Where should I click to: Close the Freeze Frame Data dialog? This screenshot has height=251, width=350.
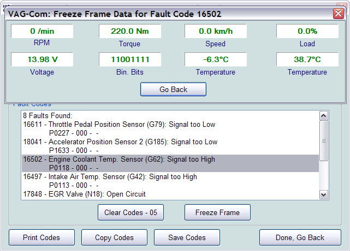(338, 14)
